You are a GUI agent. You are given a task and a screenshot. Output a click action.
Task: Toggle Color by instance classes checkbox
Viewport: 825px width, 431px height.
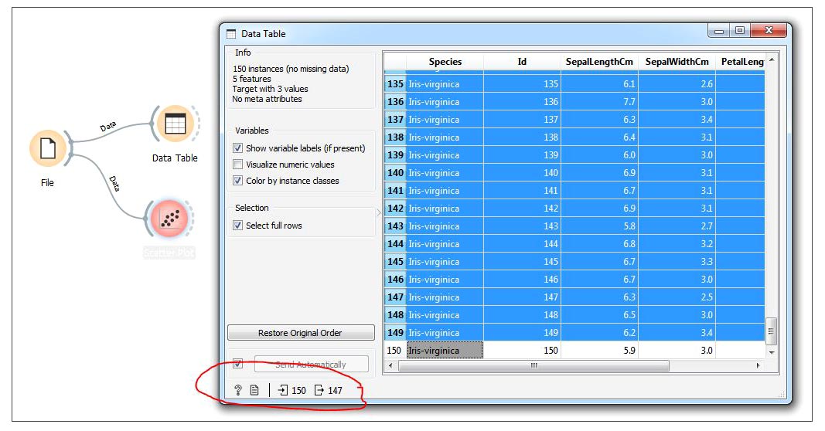tap(238, 181)
